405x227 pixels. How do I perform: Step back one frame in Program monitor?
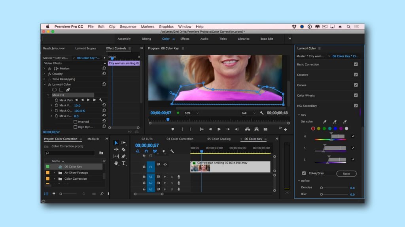[x=210, y=129]
